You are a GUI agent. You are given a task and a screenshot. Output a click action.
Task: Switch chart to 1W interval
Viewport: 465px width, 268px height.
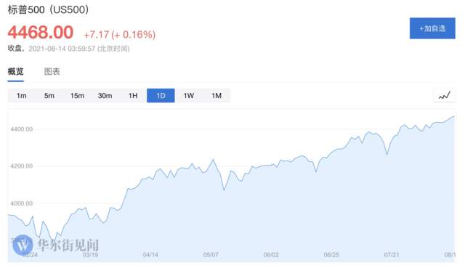(x=189, y=96)
